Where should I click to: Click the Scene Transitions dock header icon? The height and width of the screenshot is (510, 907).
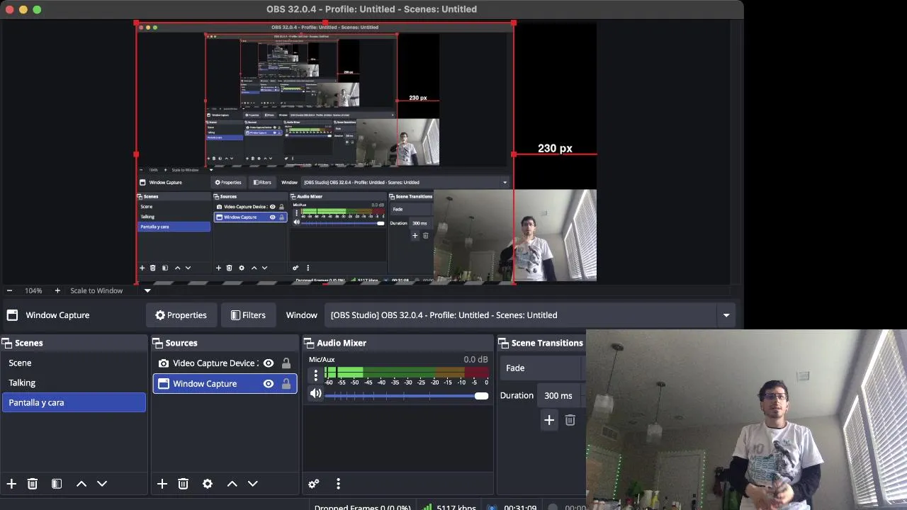click(504, 343)
